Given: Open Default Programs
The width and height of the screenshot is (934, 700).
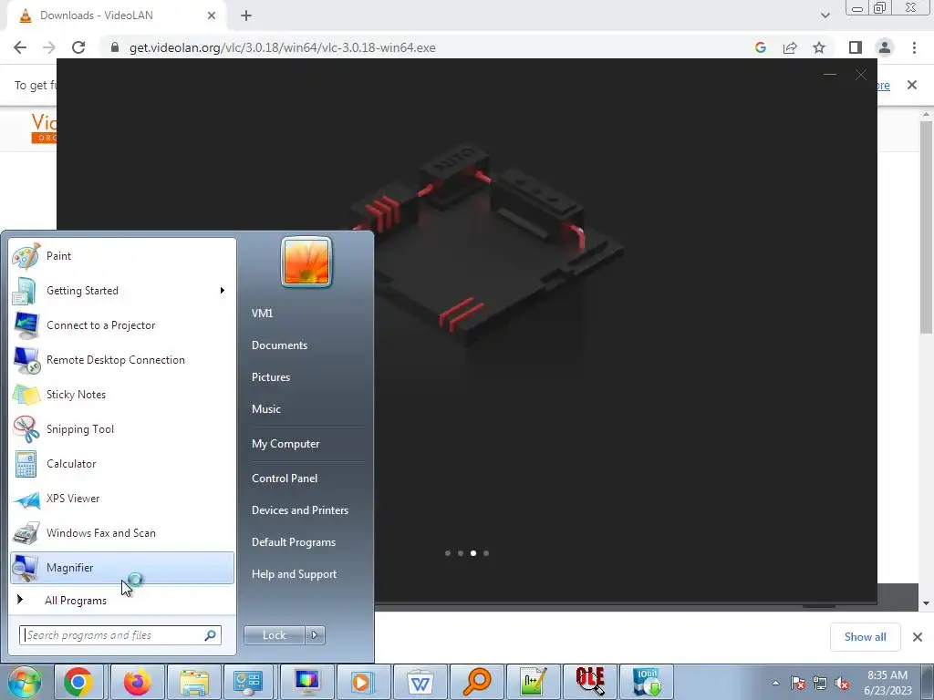Looking at the screenshot, I should pos(294,542).
